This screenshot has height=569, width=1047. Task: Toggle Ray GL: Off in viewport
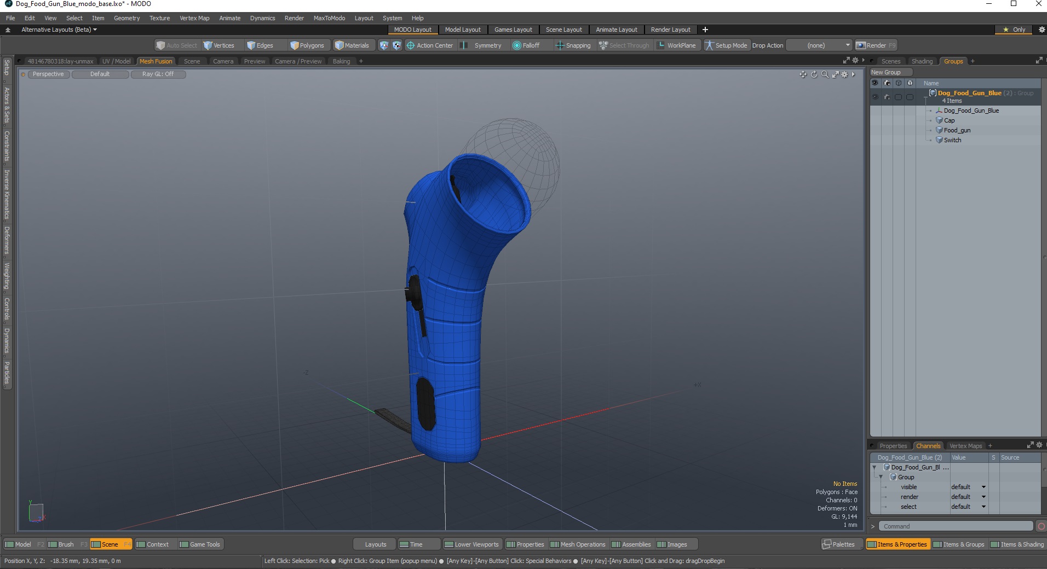158,74
